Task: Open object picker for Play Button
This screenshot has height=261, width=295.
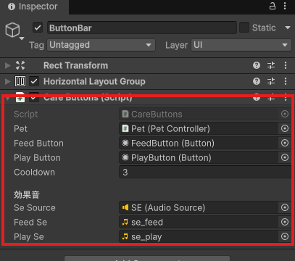Action: coord(285,157)
